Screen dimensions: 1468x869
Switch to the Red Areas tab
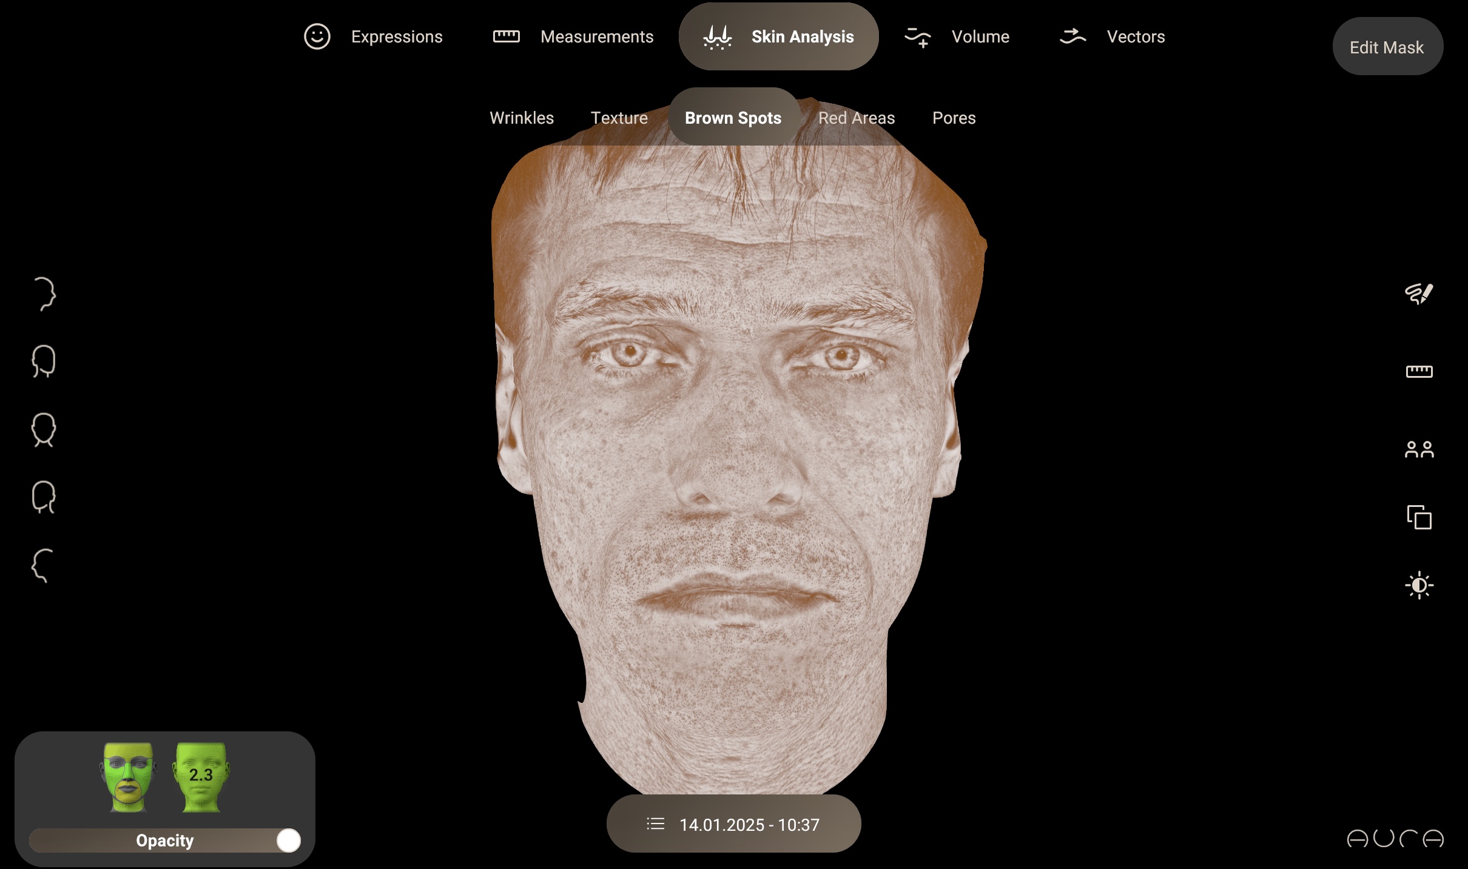pos(857,118)
